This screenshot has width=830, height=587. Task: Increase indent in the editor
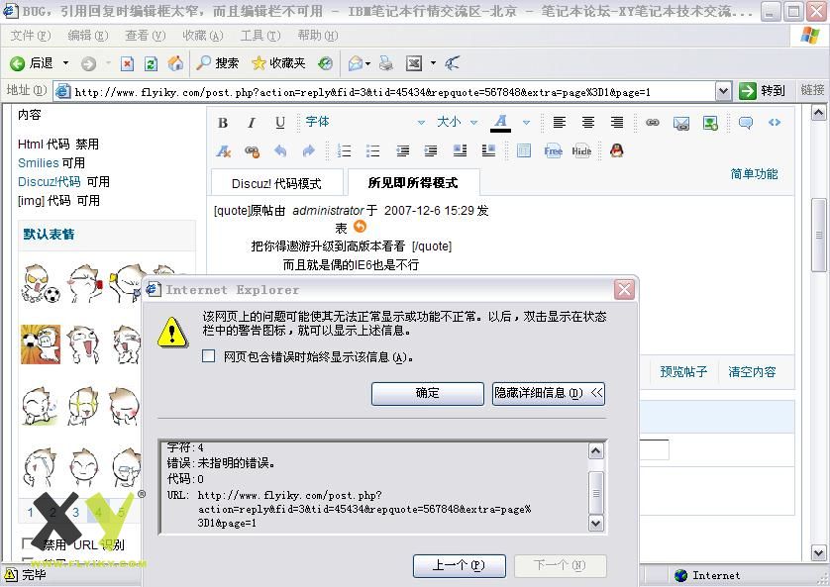(x=431, y=151)
